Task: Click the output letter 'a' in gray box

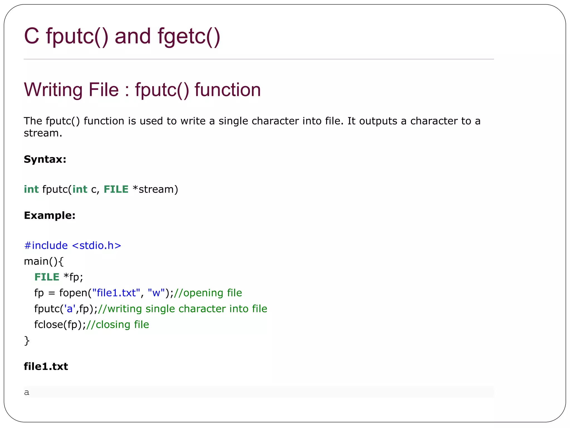Action: tap(27, 392)
